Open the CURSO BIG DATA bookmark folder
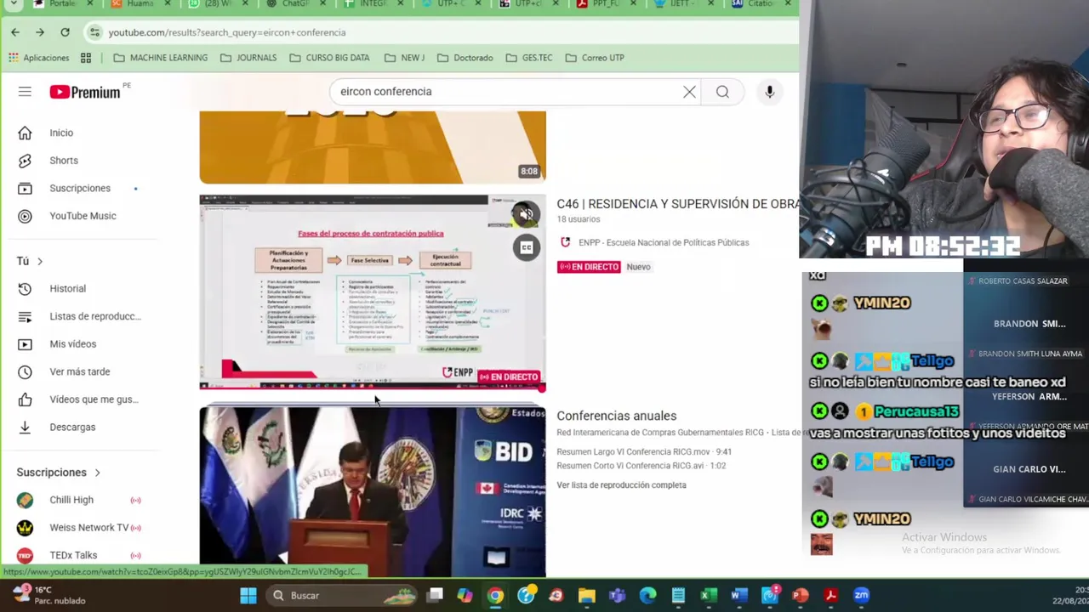 (x=329, y=58)
